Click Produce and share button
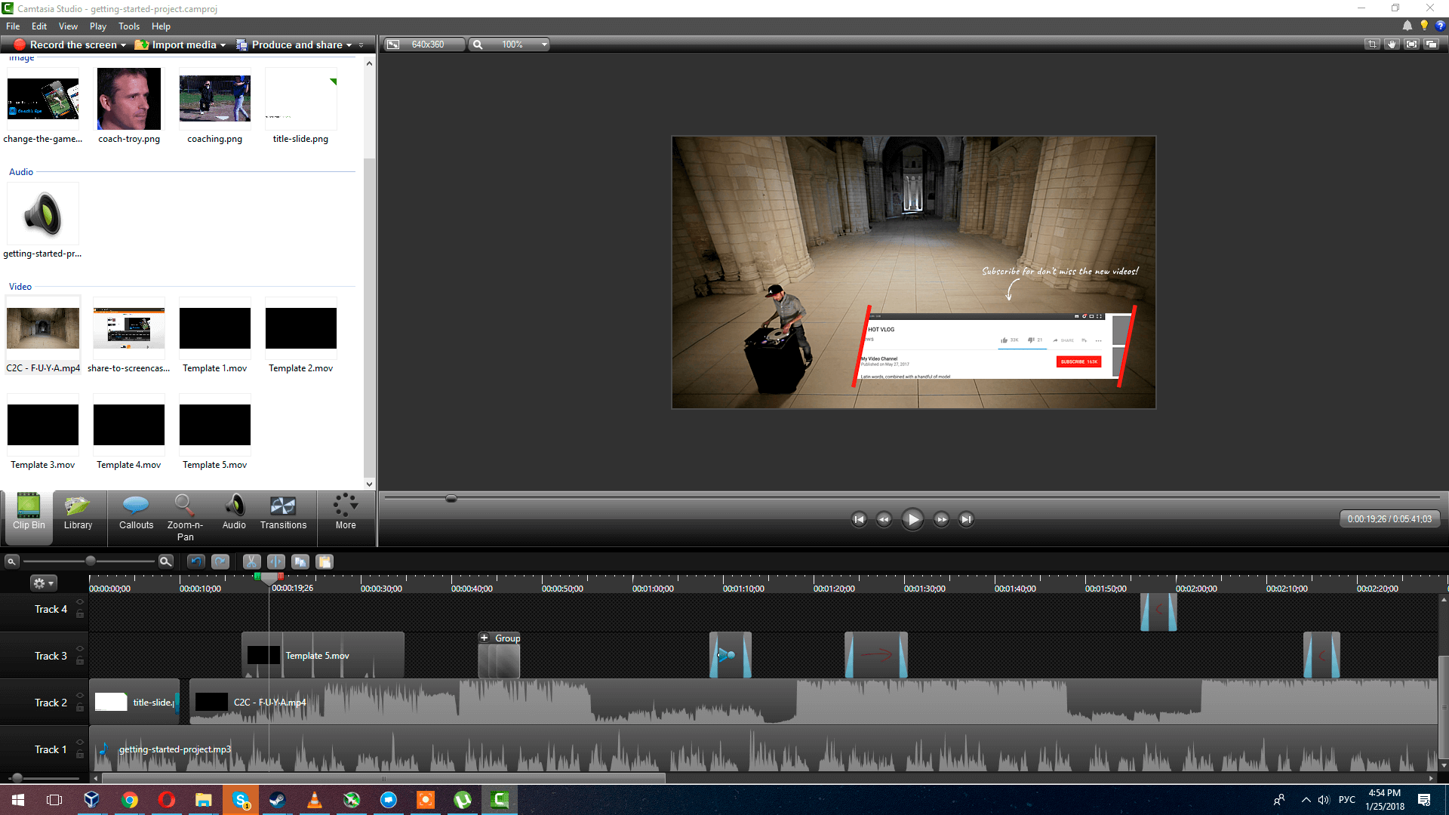 pyautogui.click(x=297, y=45)
